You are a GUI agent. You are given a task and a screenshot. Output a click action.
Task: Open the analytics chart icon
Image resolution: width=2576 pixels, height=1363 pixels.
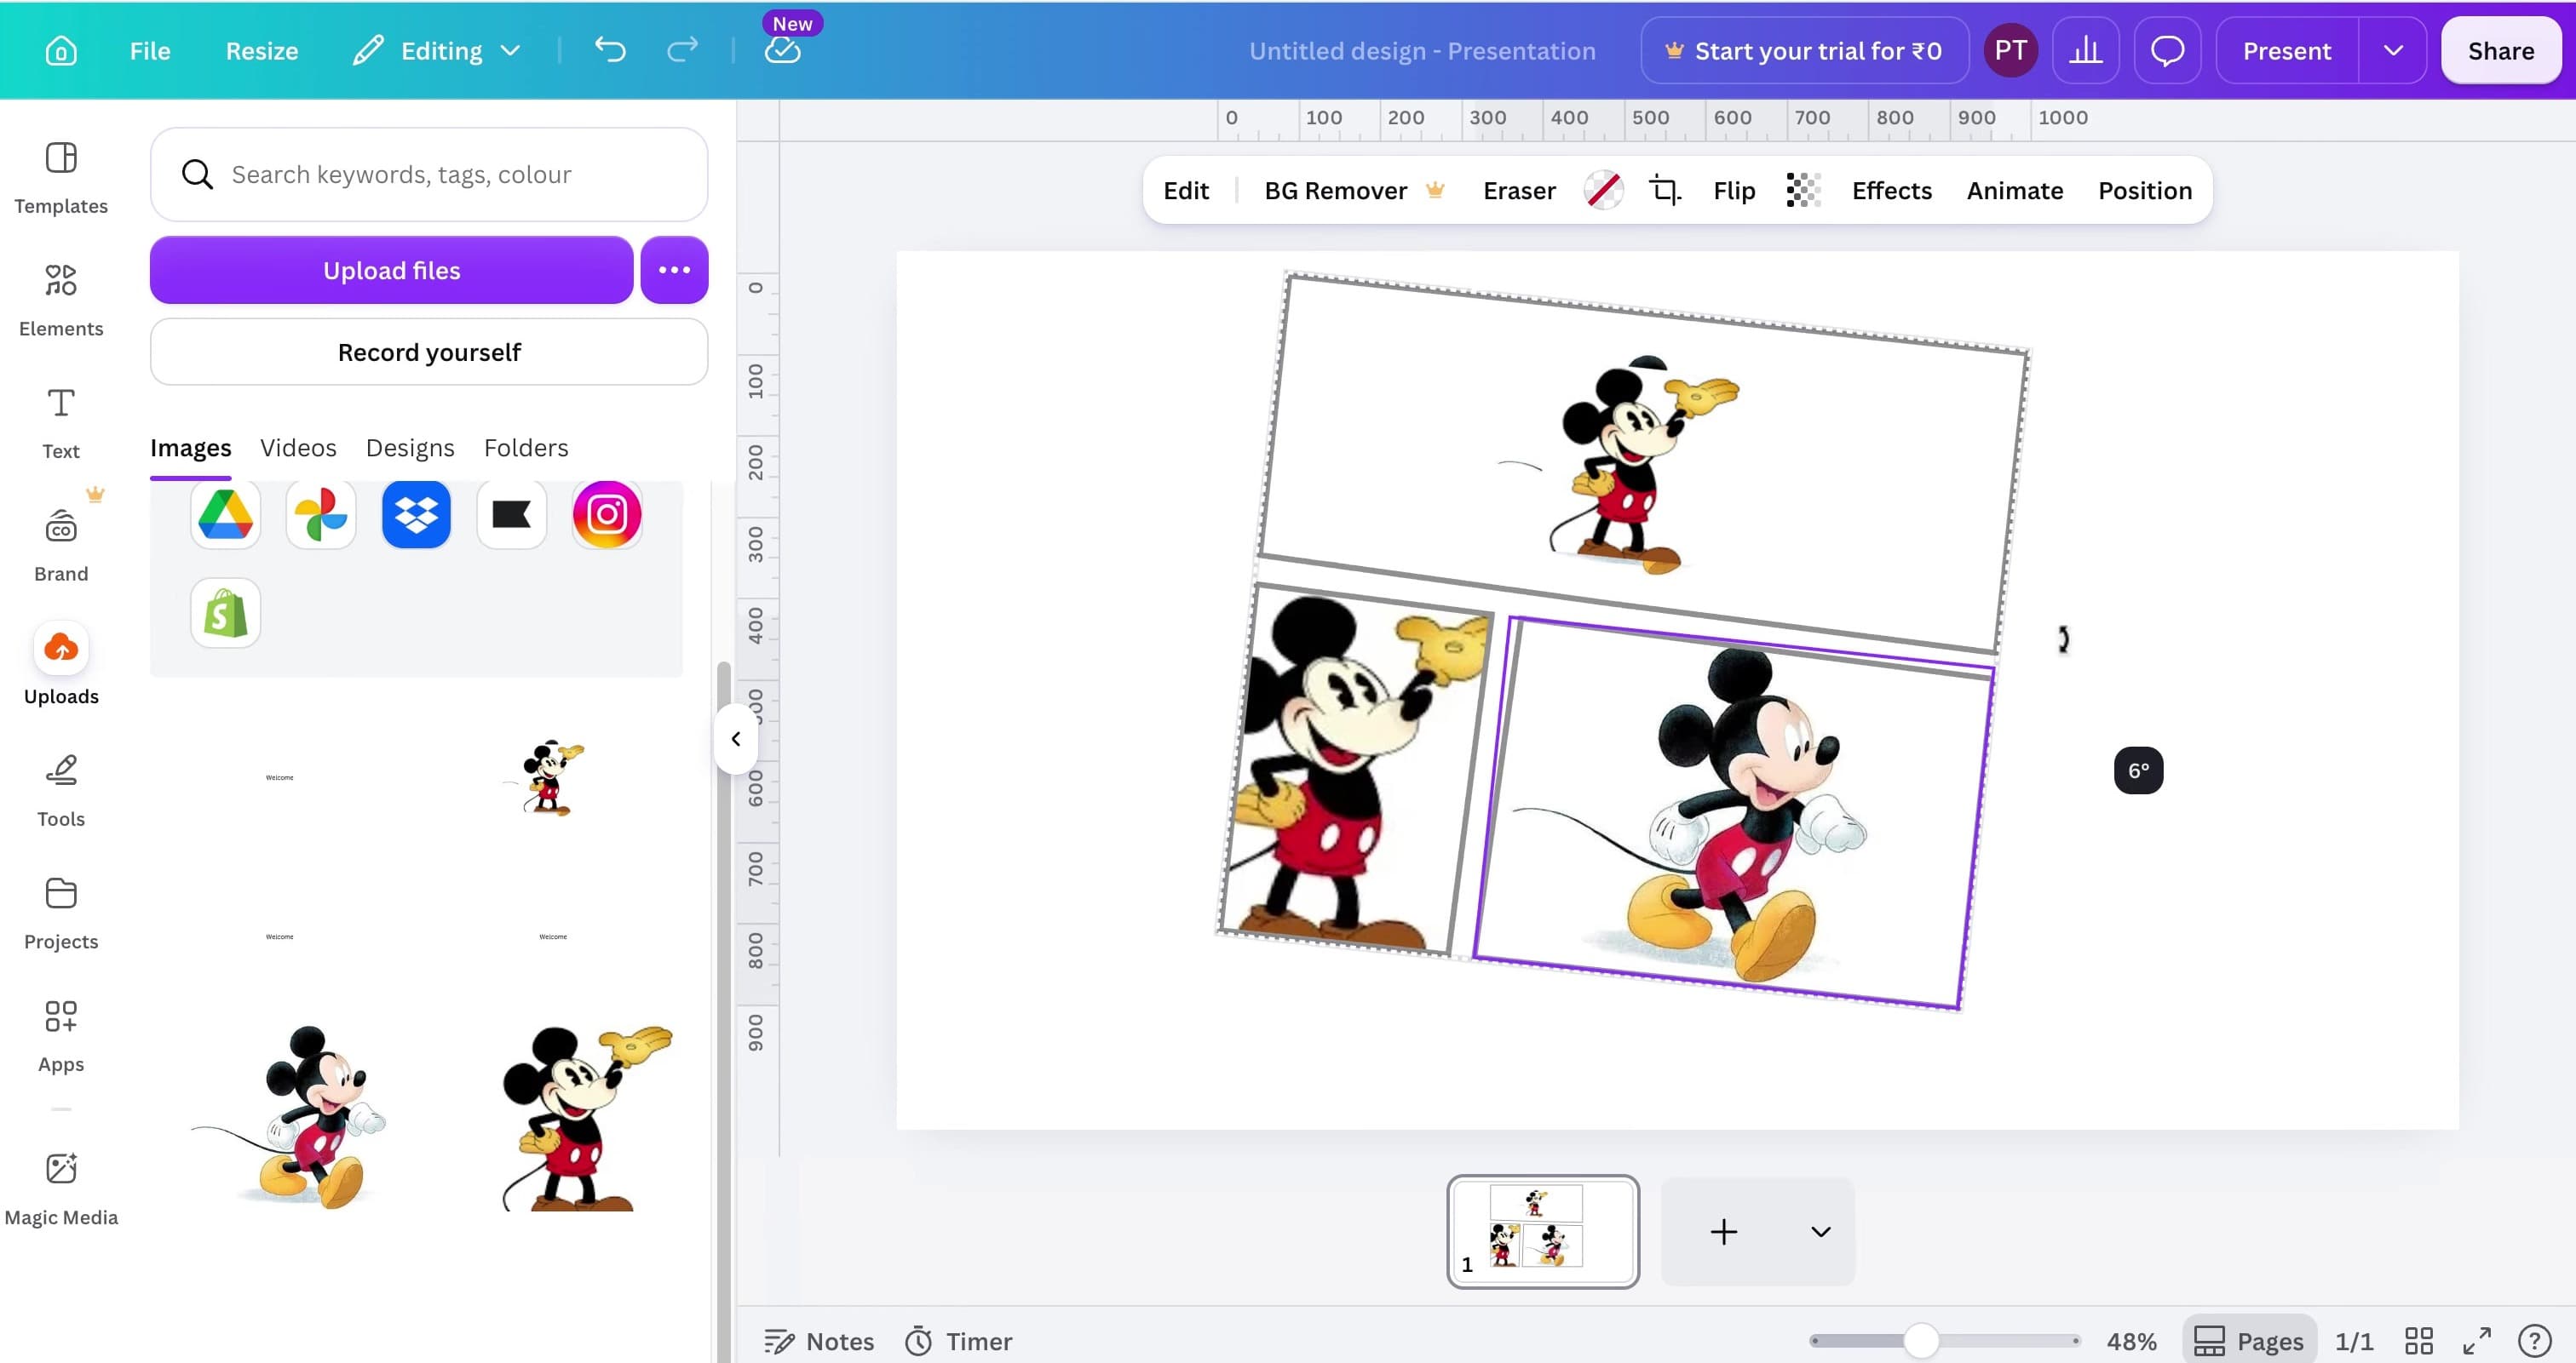(x=2086, y=51)
